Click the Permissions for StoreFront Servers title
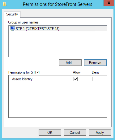This screenshot has height=140, width=115. tap(57, 4)
